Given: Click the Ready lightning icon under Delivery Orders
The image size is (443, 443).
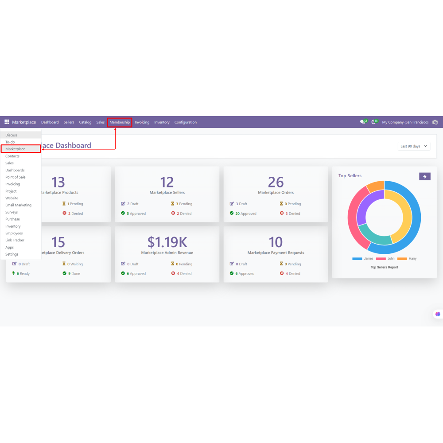Looking at the screenshot, I should [x=14, y=273].
